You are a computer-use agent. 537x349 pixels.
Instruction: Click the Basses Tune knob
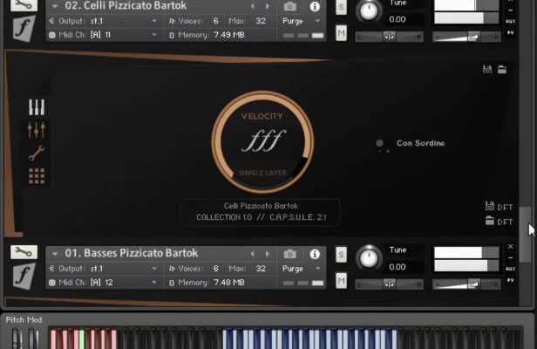pyautogui.click(x=370, y=258)
